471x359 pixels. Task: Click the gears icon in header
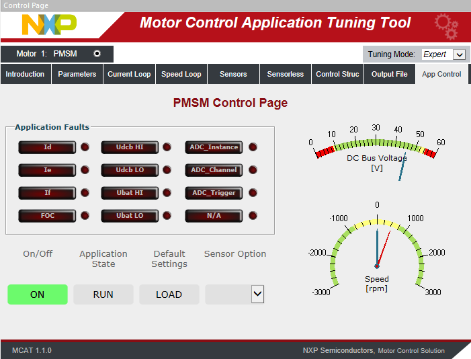pos(446,26)
